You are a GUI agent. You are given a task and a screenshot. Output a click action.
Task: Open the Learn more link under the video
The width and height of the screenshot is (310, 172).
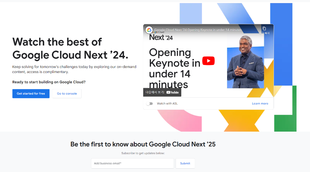260,104
